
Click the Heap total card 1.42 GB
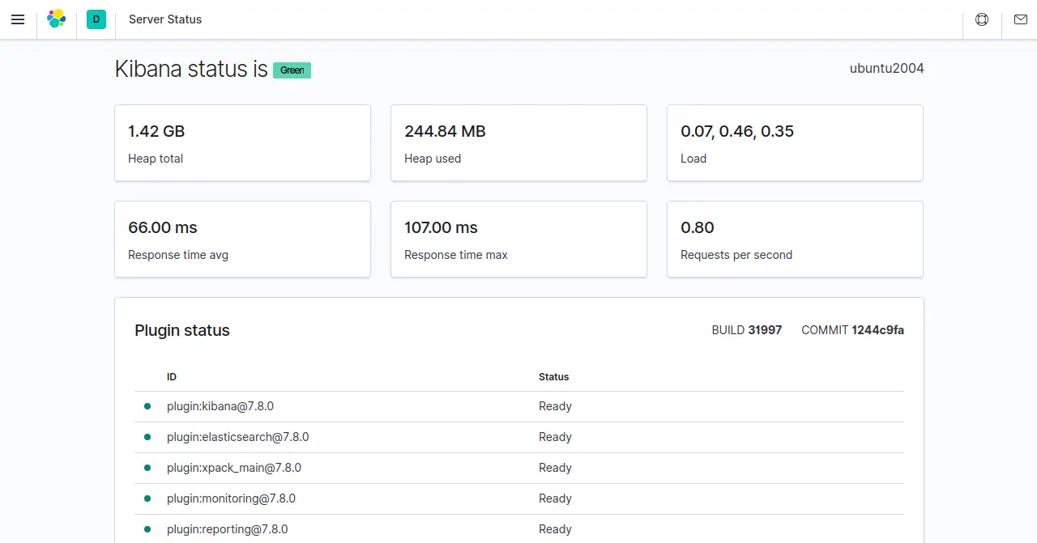coord(242,142)
